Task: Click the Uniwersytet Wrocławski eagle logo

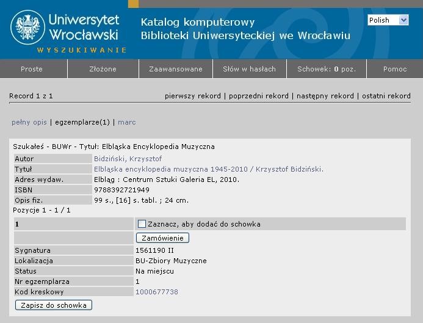Action: 27,27
